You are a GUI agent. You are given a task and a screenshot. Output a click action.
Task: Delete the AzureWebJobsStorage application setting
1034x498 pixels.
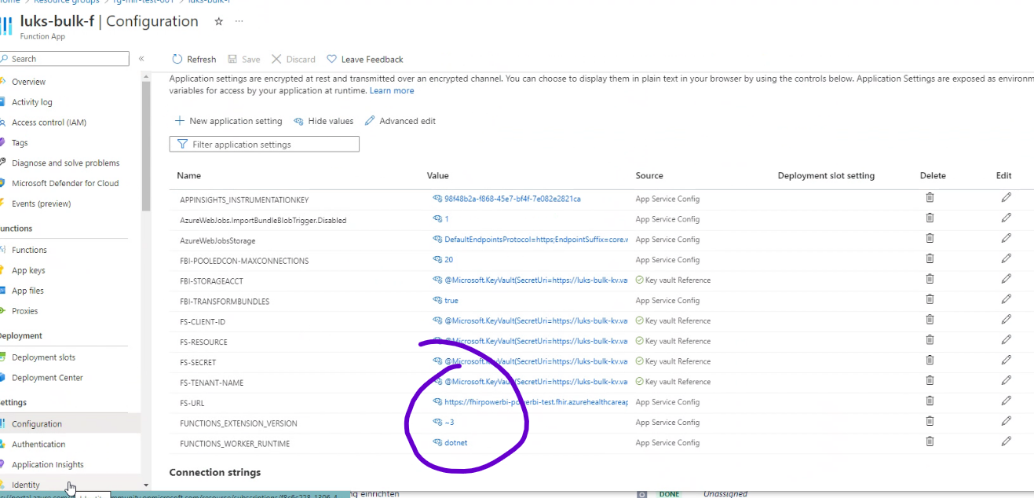pos(930,237)
